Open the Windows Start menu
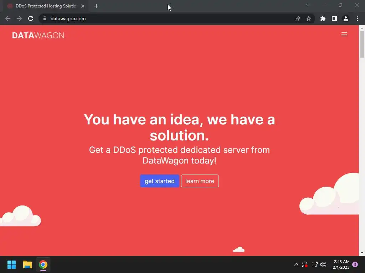This screenshot has width=365, height=273. point(11,264)
